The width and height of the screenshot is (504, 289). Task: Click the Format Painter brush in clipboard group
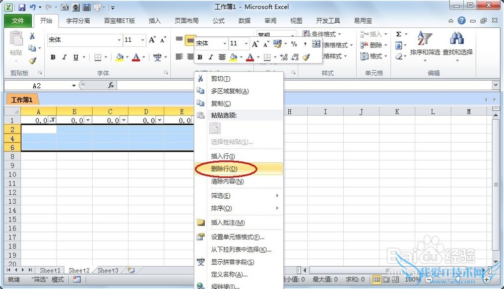click(x=32, y=60)
